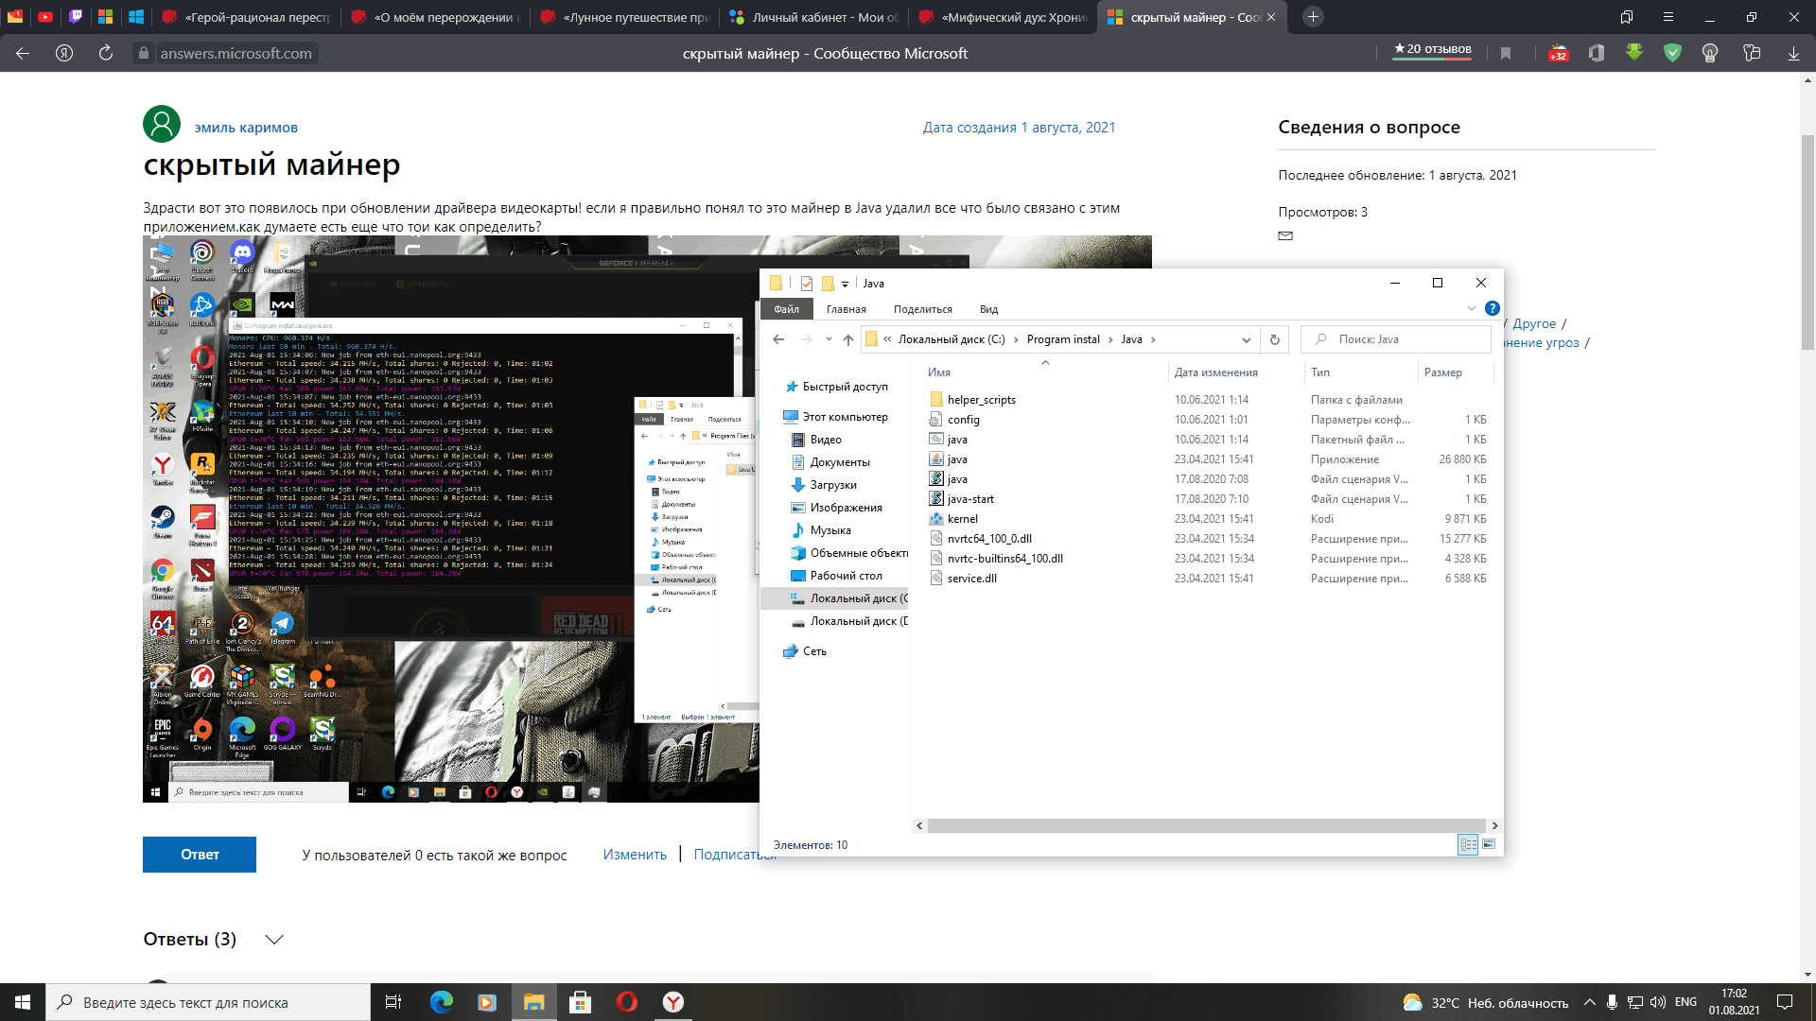Click the Explorer back navigation arrow
The width and height of the screenshot is (1816, 1021).
pyautogui.click(x=778, y=339)
